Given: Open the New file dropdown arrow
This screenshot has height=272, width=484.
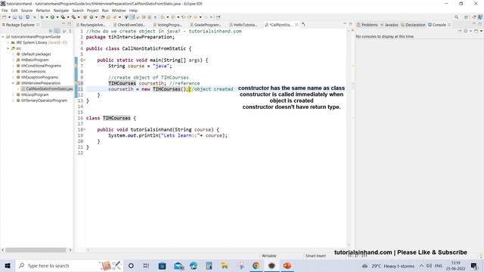Looking at the screenshot, I should tap(9, 17).
